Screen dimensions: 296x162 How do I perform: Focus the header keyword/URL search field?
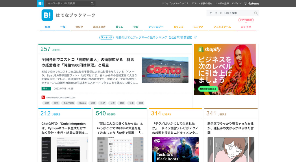click(x=230, y=13)
